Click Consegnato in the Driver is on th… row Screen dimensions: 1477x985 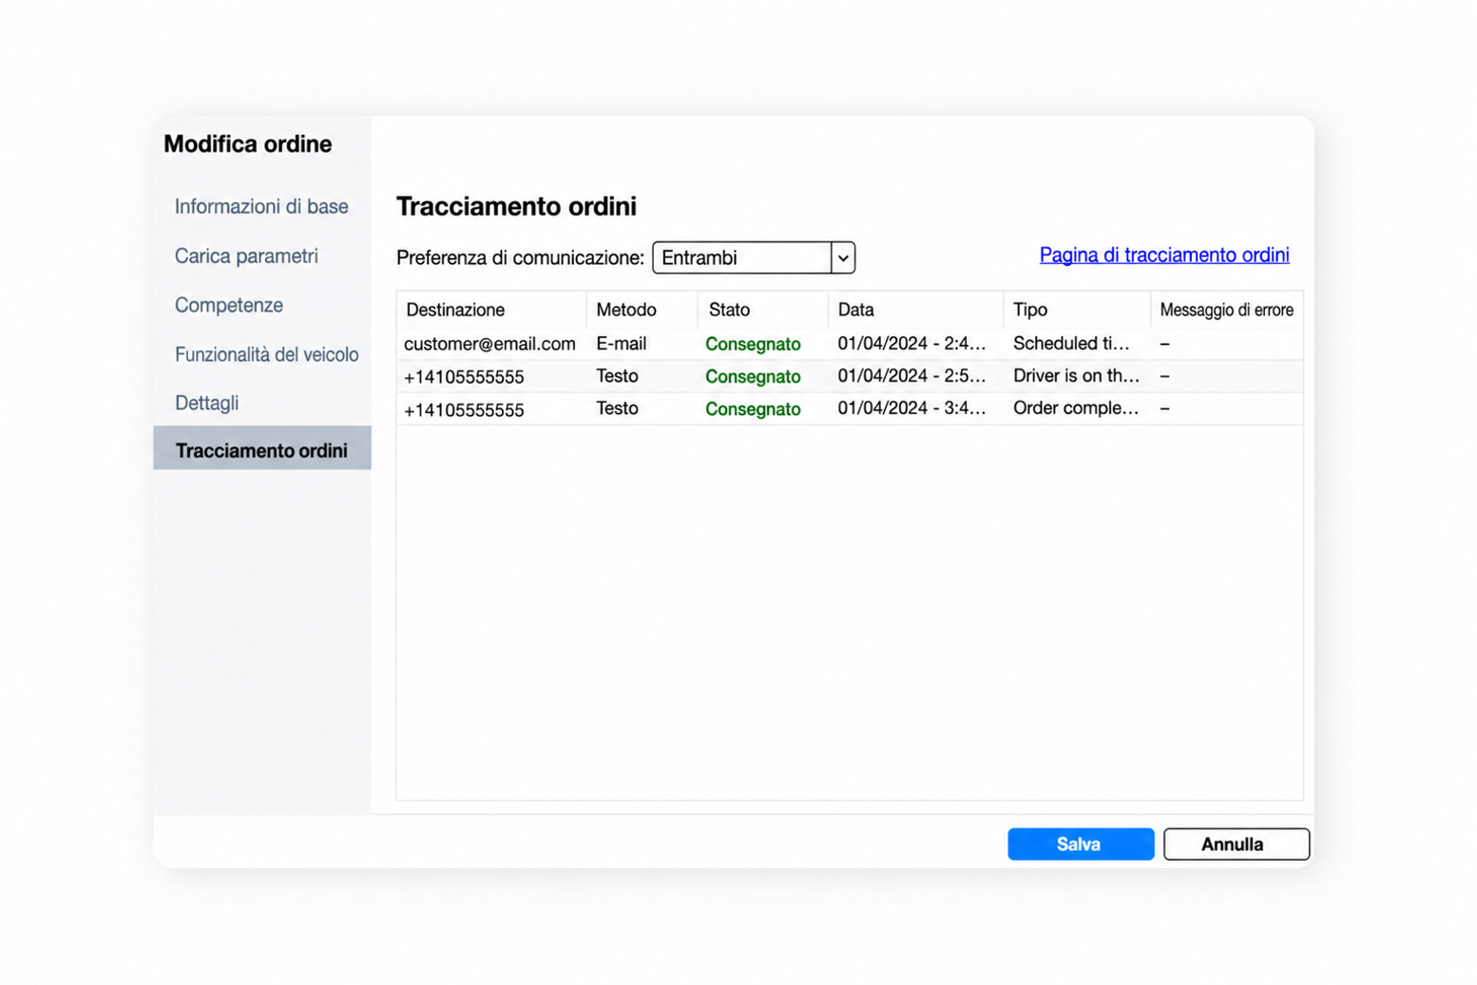[753, 377]
